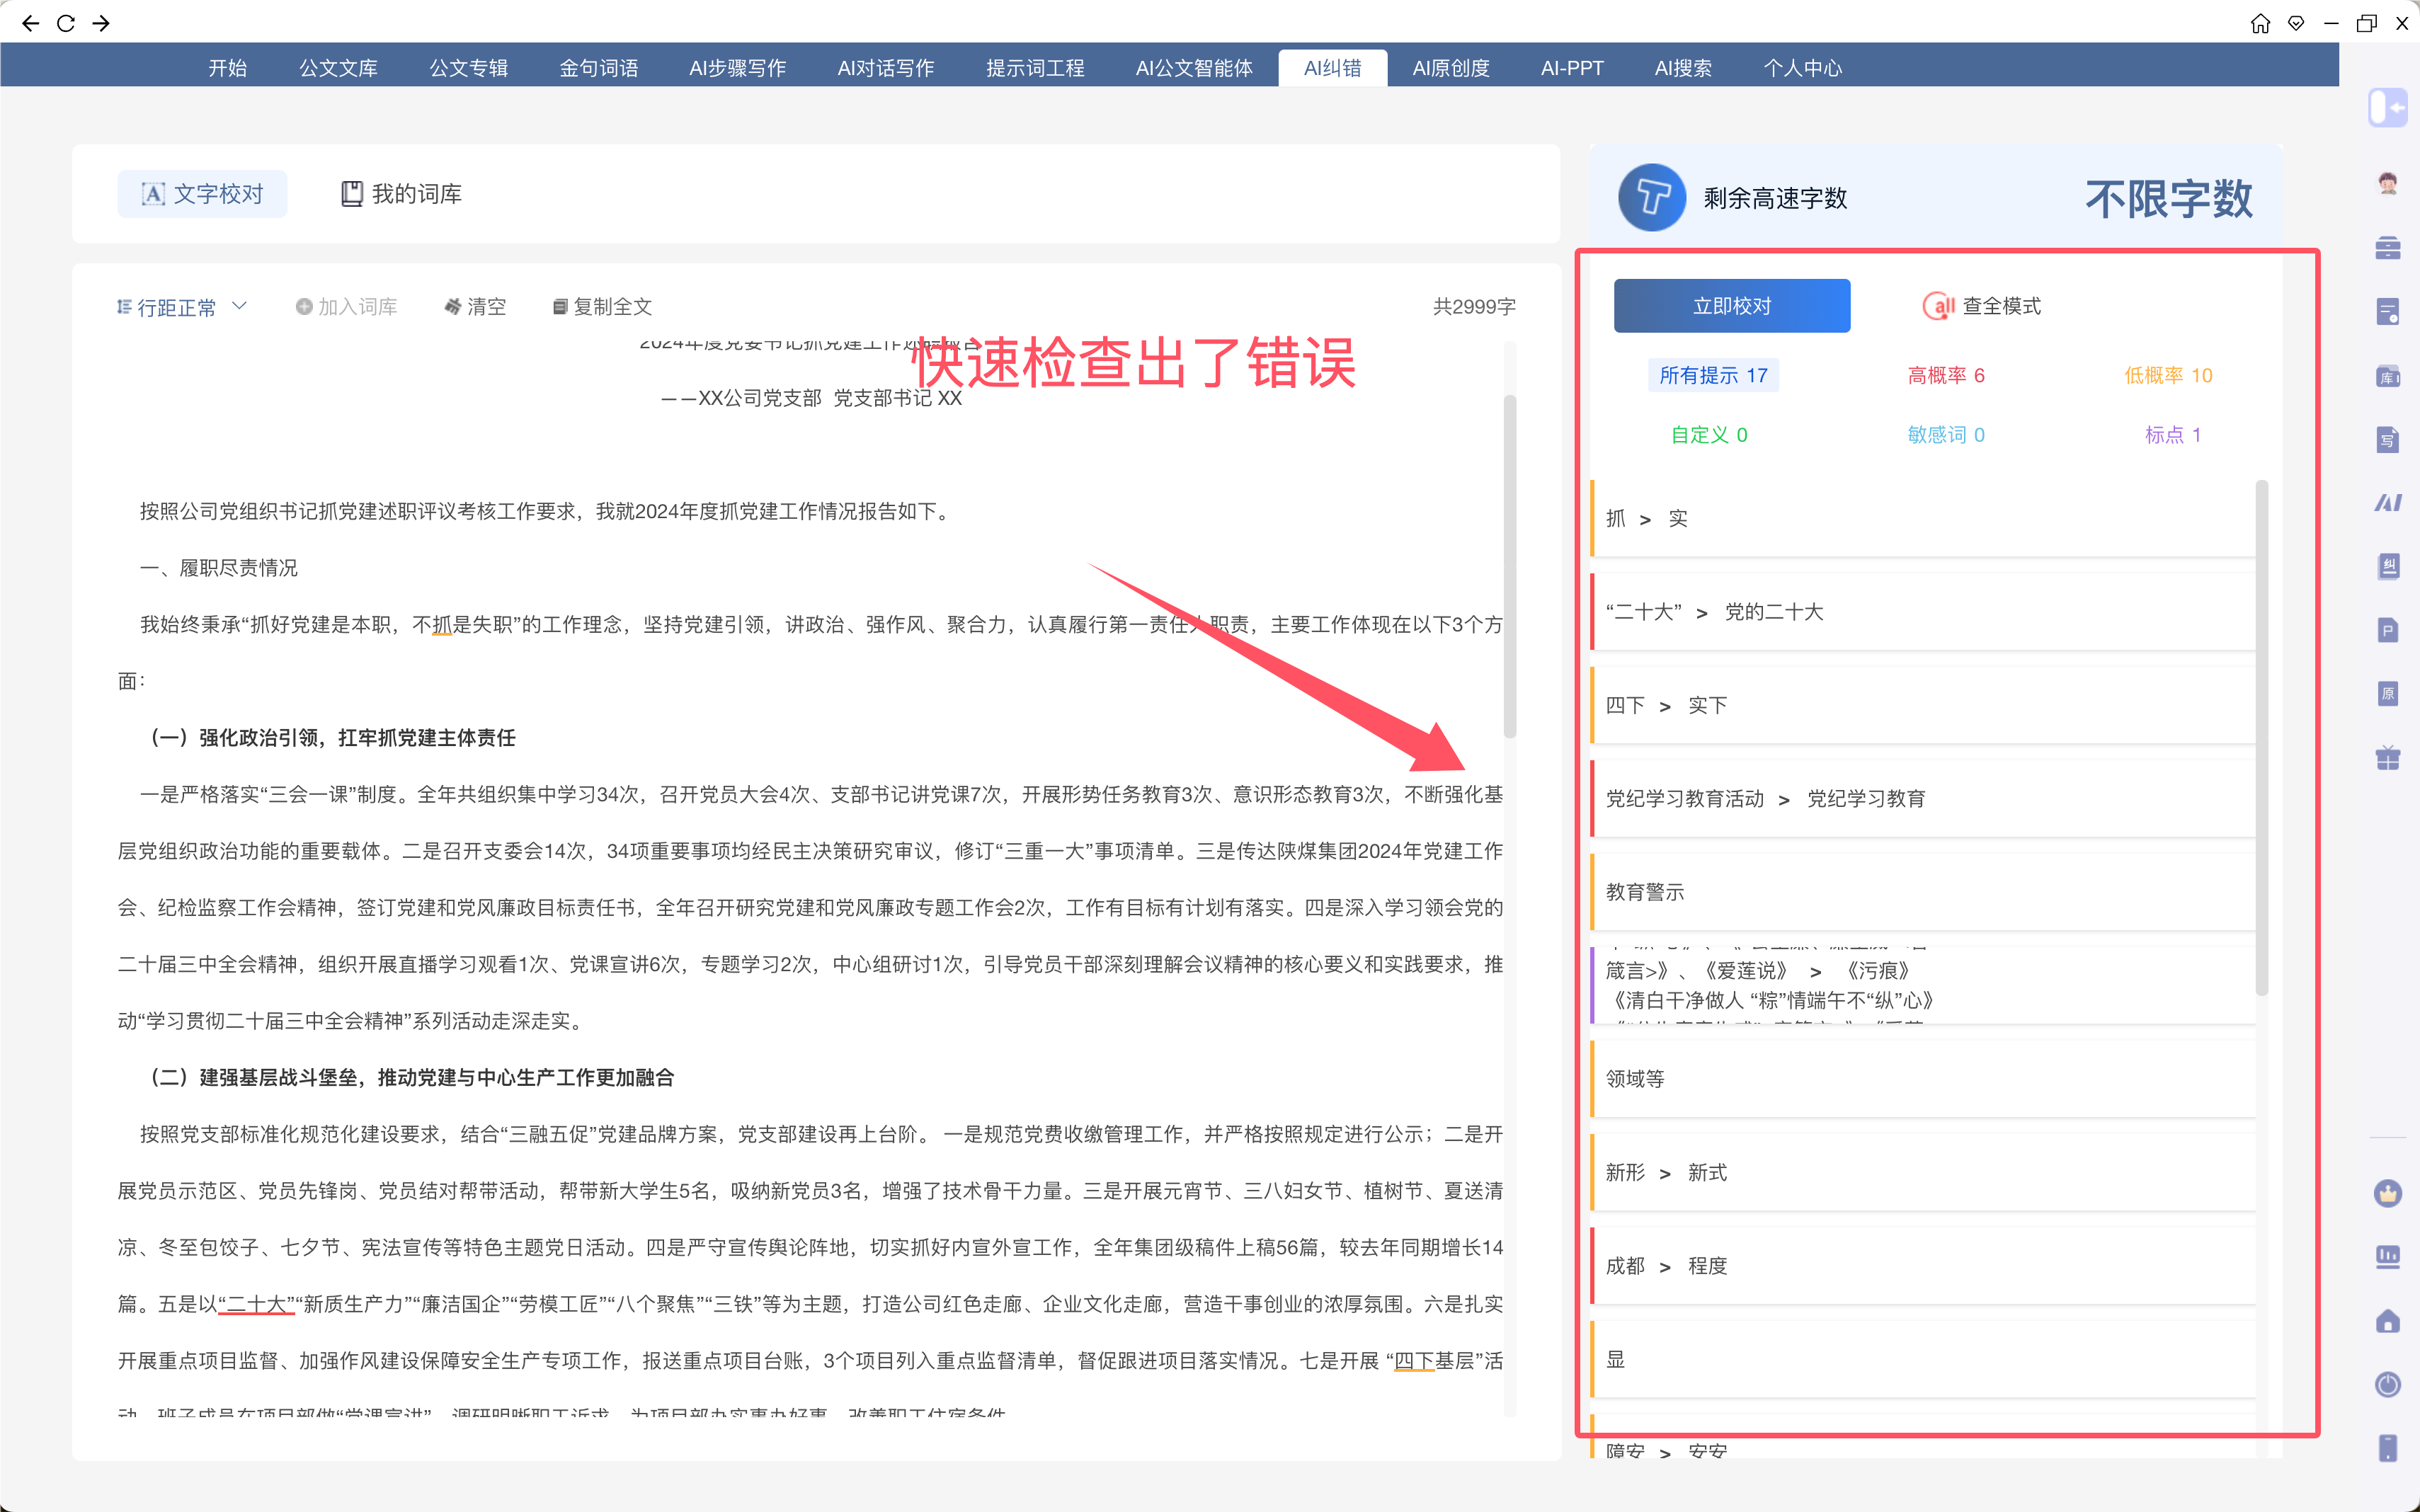Open the 公文文库 tab
2420x1512 pixels.
click(x=339, y=68)
